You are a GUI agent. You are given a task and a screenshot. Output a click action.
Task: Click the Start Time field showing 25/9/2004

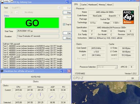coord(38,31)
